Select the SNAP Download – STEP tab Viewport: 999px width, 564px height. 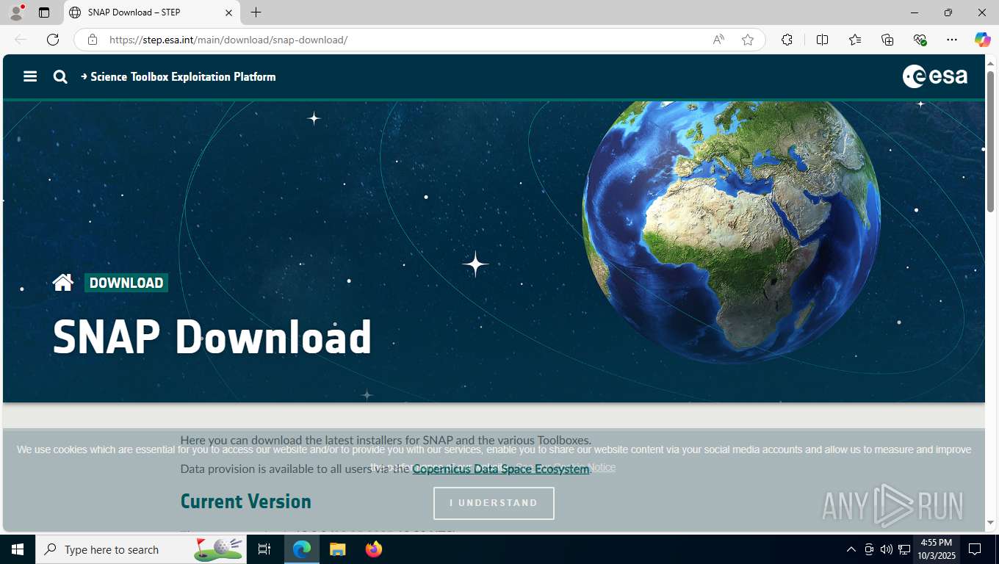point(151,12)
